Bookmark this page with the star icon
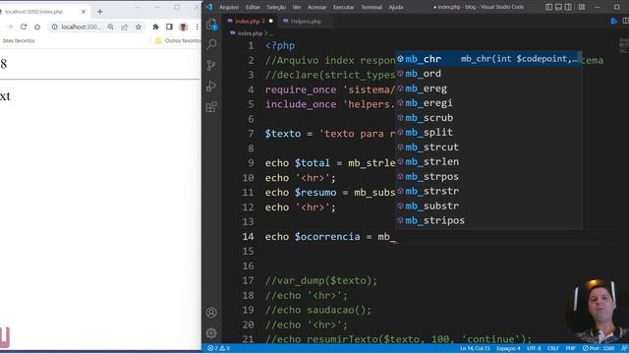Viewport: 629px width, 354px height. (x=139, y=27)
